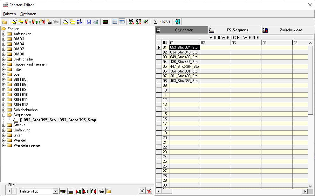The height and width of the screenshot is (196, 315).
Task: Click the checklist with checkmark toolbar icon
Action: coord(146,22)
